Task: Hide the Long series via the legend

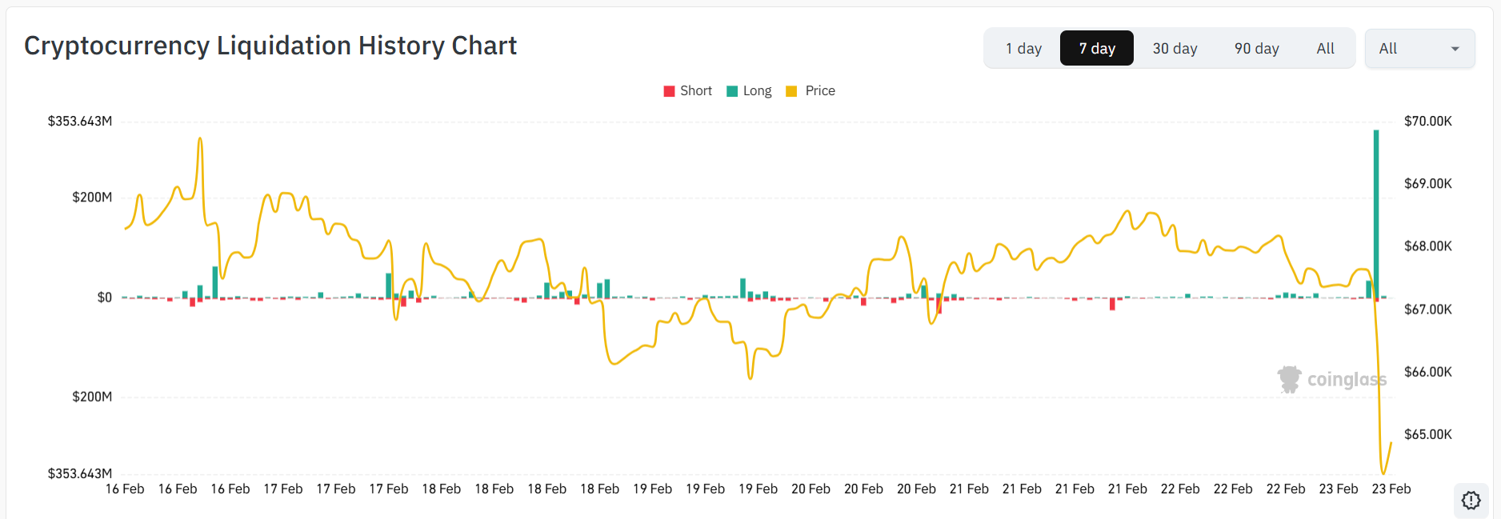Action: click(x=755, y=90)
